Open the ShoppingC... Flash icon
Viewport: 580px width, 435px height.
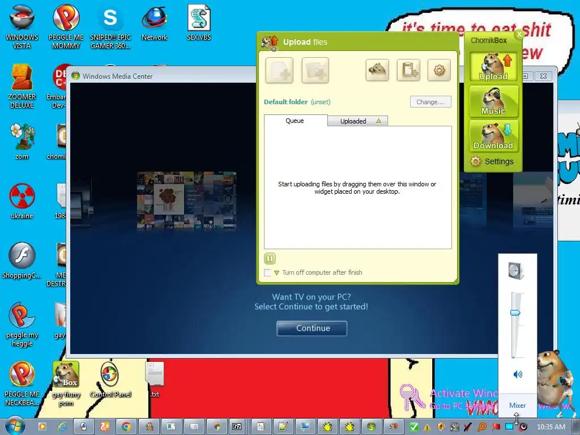point(22,261)
